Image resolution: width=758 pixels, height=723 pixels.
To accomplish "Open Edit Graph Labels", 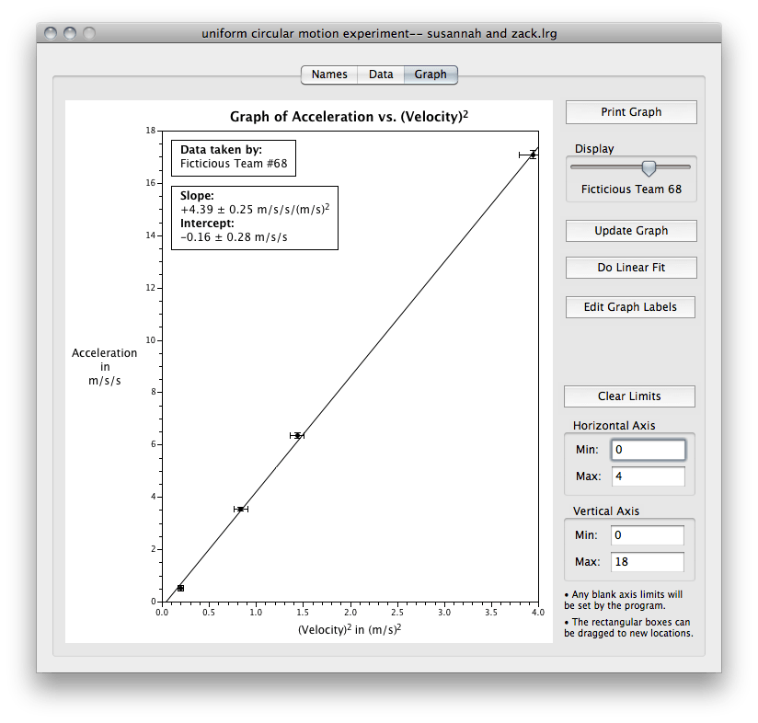I will coord(630,306).
